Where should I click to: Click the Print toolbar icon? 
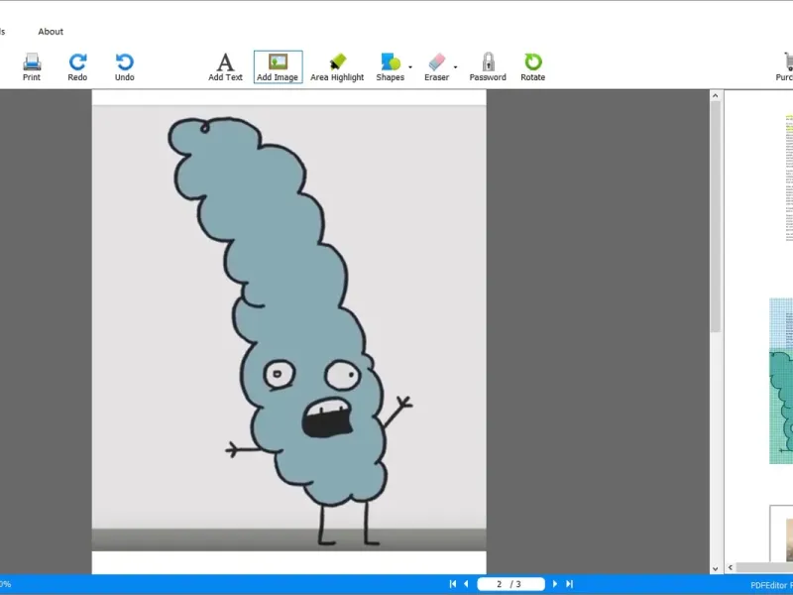[32, 66]
